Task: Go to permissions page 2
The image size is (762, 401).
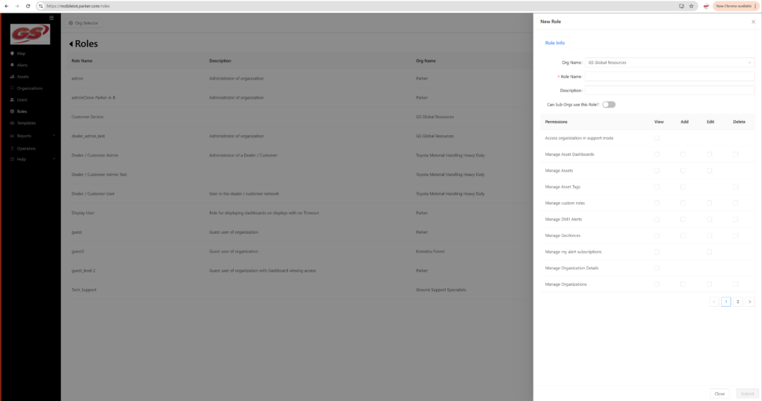Action: [x=737, y=302]
